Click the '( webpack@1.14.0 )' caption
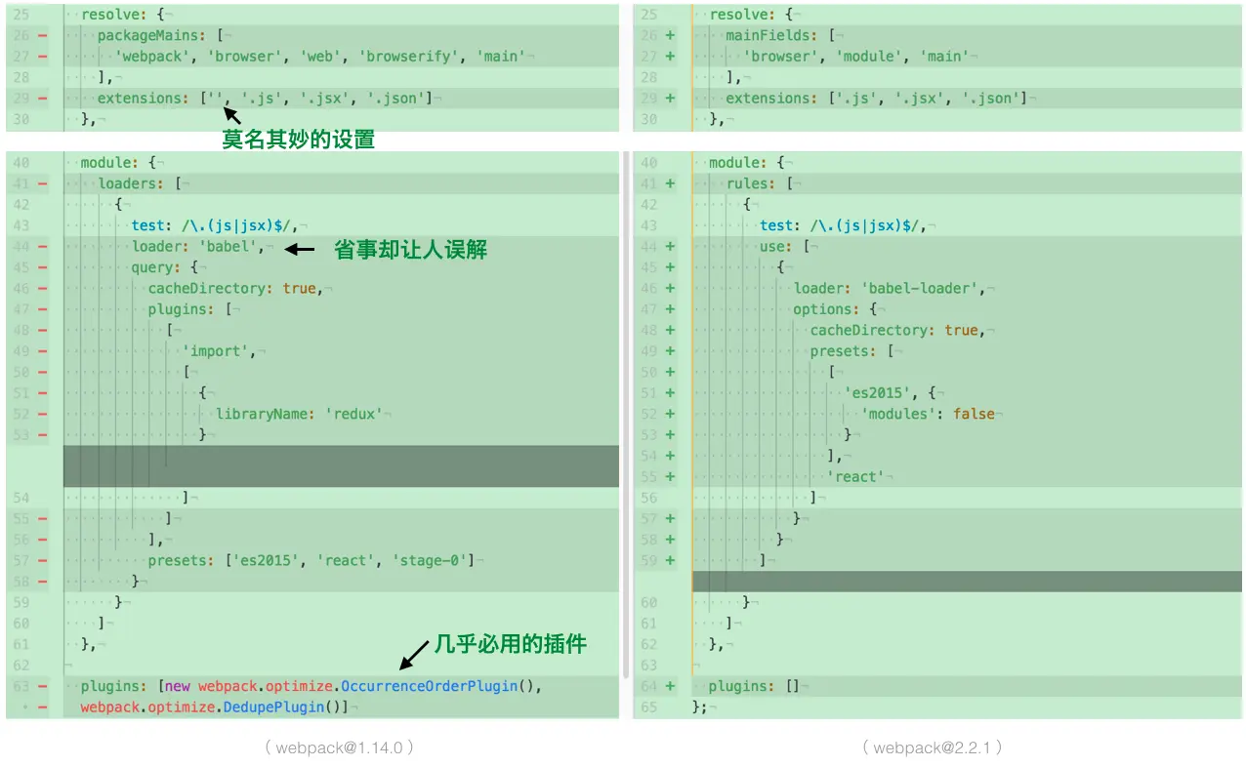Viewport: 1246px width, 767px height. point(339,747)
